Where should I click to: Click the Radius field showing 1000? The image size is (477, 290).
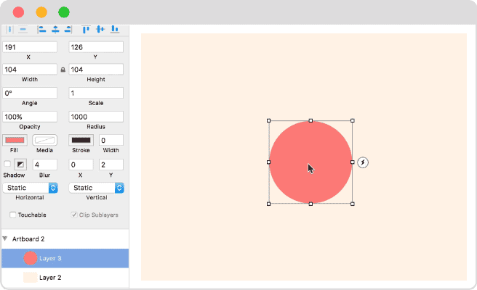click(x=96, y=117)
